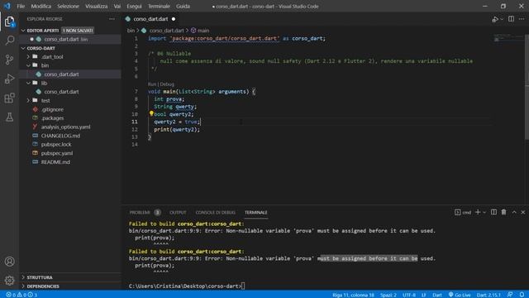This screenshot has height=298, width=529.
Task: Switch to the OUTPUT tab
Action: tap(178, 213)
